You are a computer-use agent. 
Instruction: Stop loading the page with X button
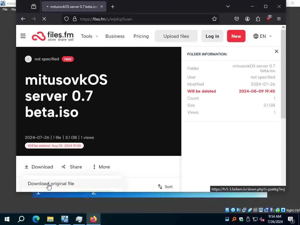(x=44, y=19)
